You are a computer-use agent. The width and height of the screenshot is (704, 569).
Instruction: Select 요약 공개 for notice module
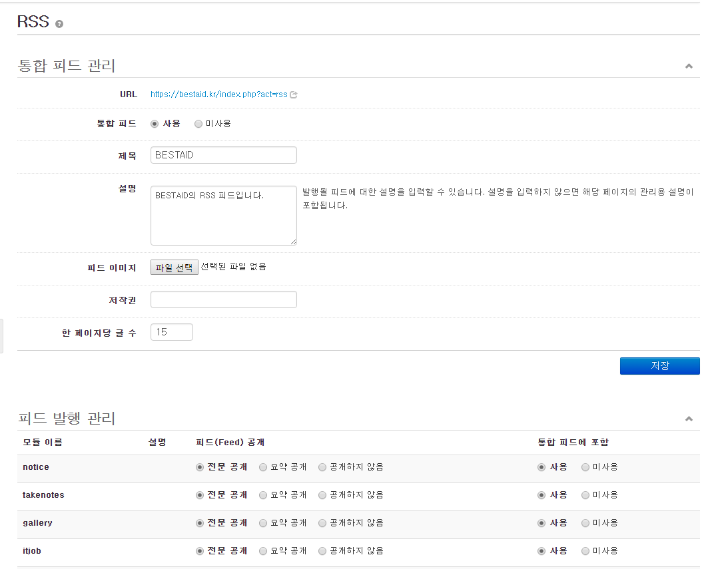263,467
